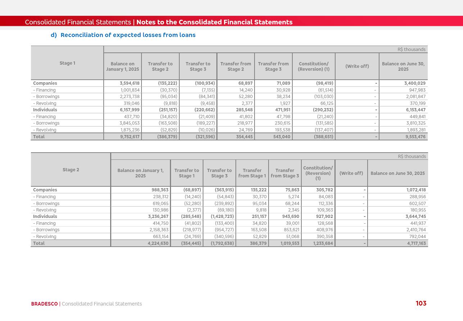Click the Stage 2 Individuals constitution value 927,902

pyautogui.click(x=324, y=217)
